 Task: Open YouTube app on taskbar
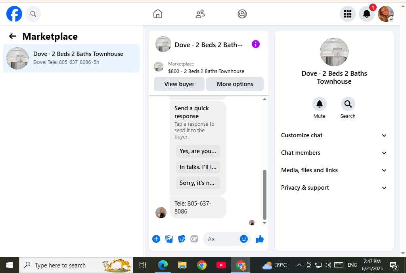click(x=221, y=265)
